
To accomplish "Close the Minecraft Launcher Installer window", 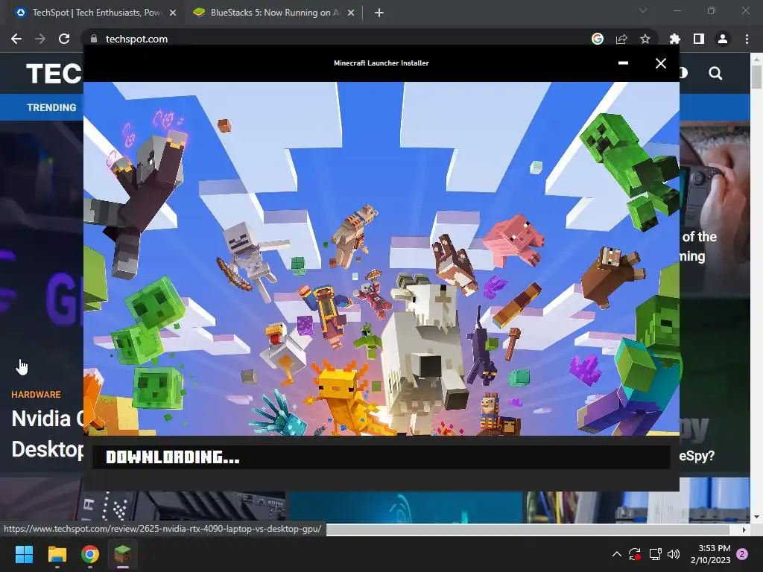I will coord(660,63).
